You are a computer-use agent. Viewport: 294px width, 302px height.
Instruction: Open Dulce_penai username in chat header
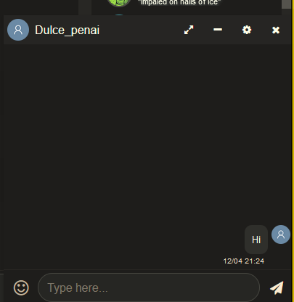[x=68, y=30]
